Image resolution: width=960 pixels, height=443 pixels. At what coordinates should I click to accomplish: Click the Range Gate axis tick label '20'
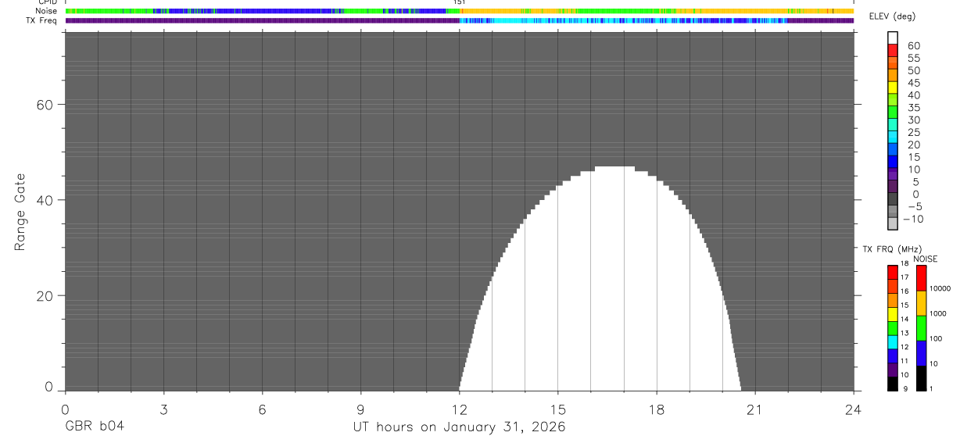tap(45, 296)
